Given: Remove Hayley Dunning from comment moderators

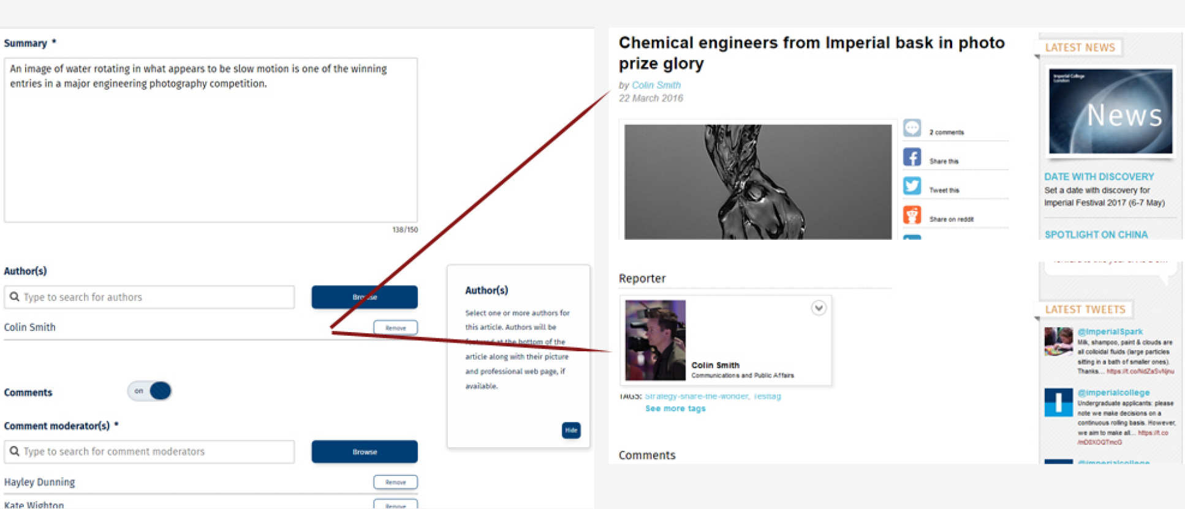Looking at the screenshot, I should 395,482.
